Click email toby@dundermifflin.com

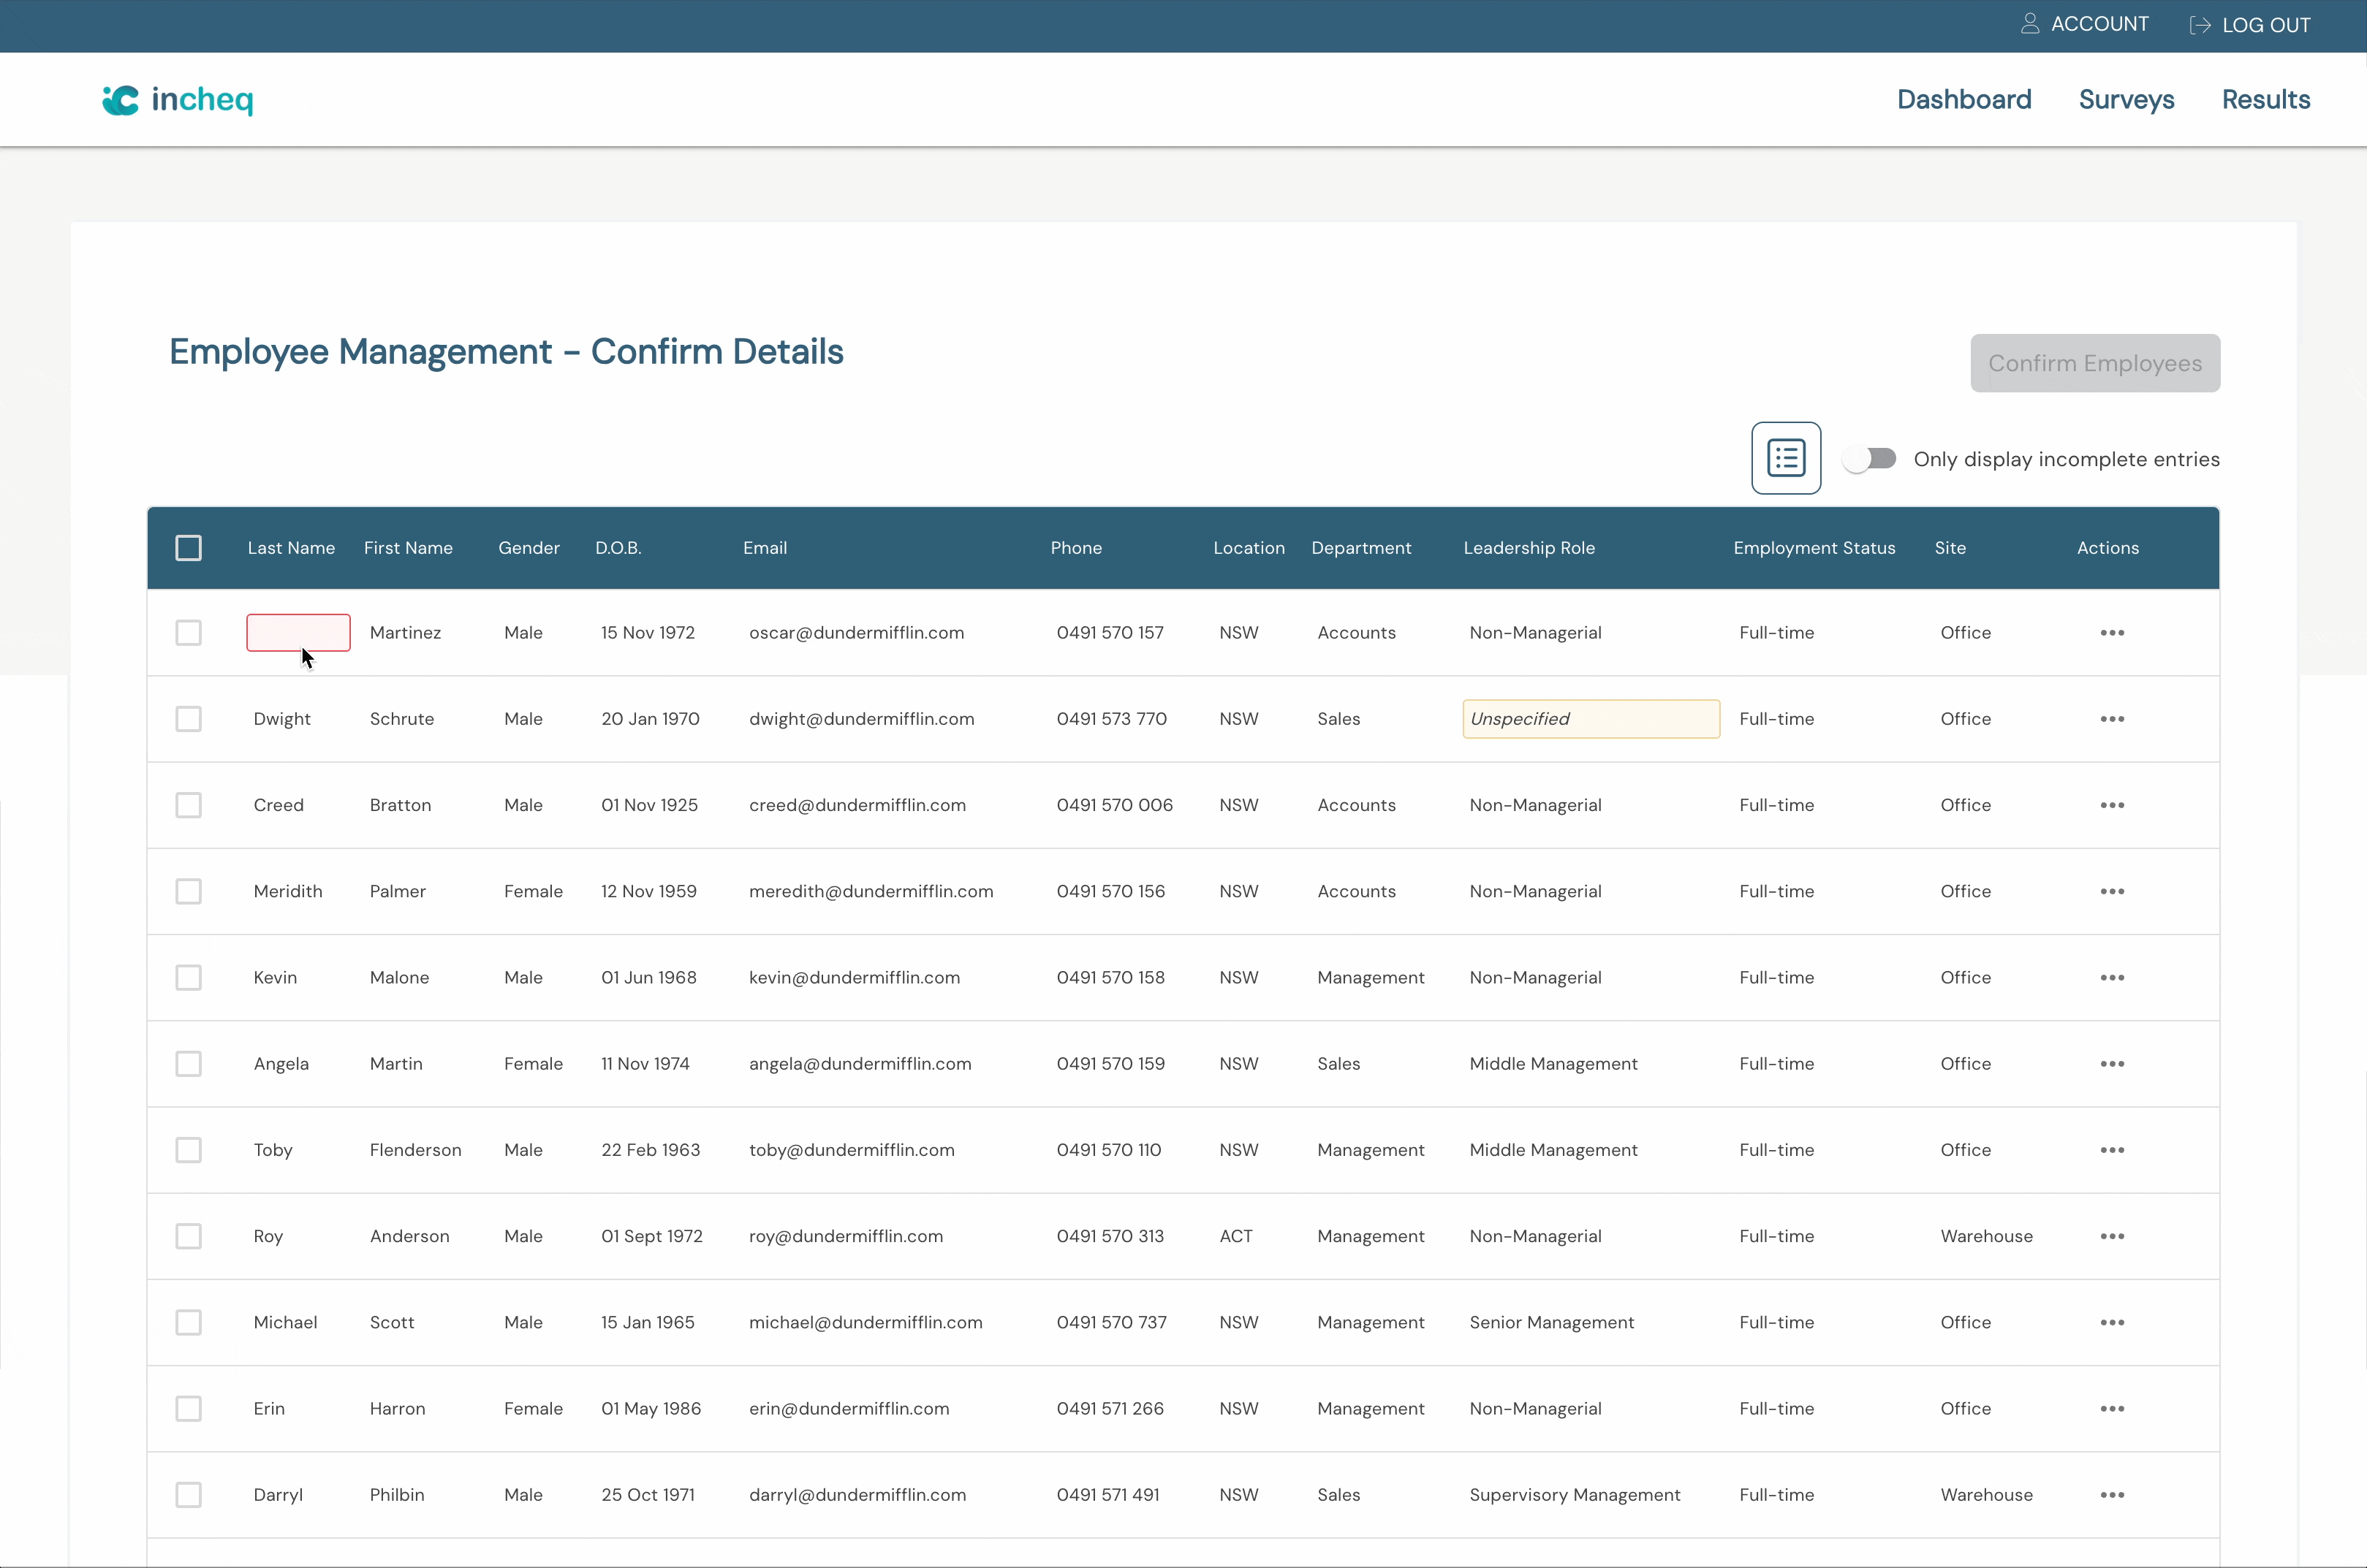(852, 1150)
